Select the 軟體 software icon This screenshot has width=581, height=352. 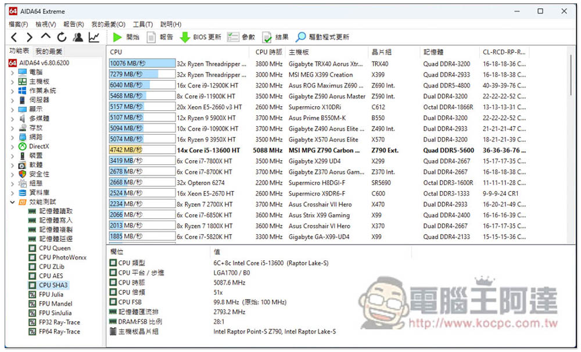click(23, 165)
